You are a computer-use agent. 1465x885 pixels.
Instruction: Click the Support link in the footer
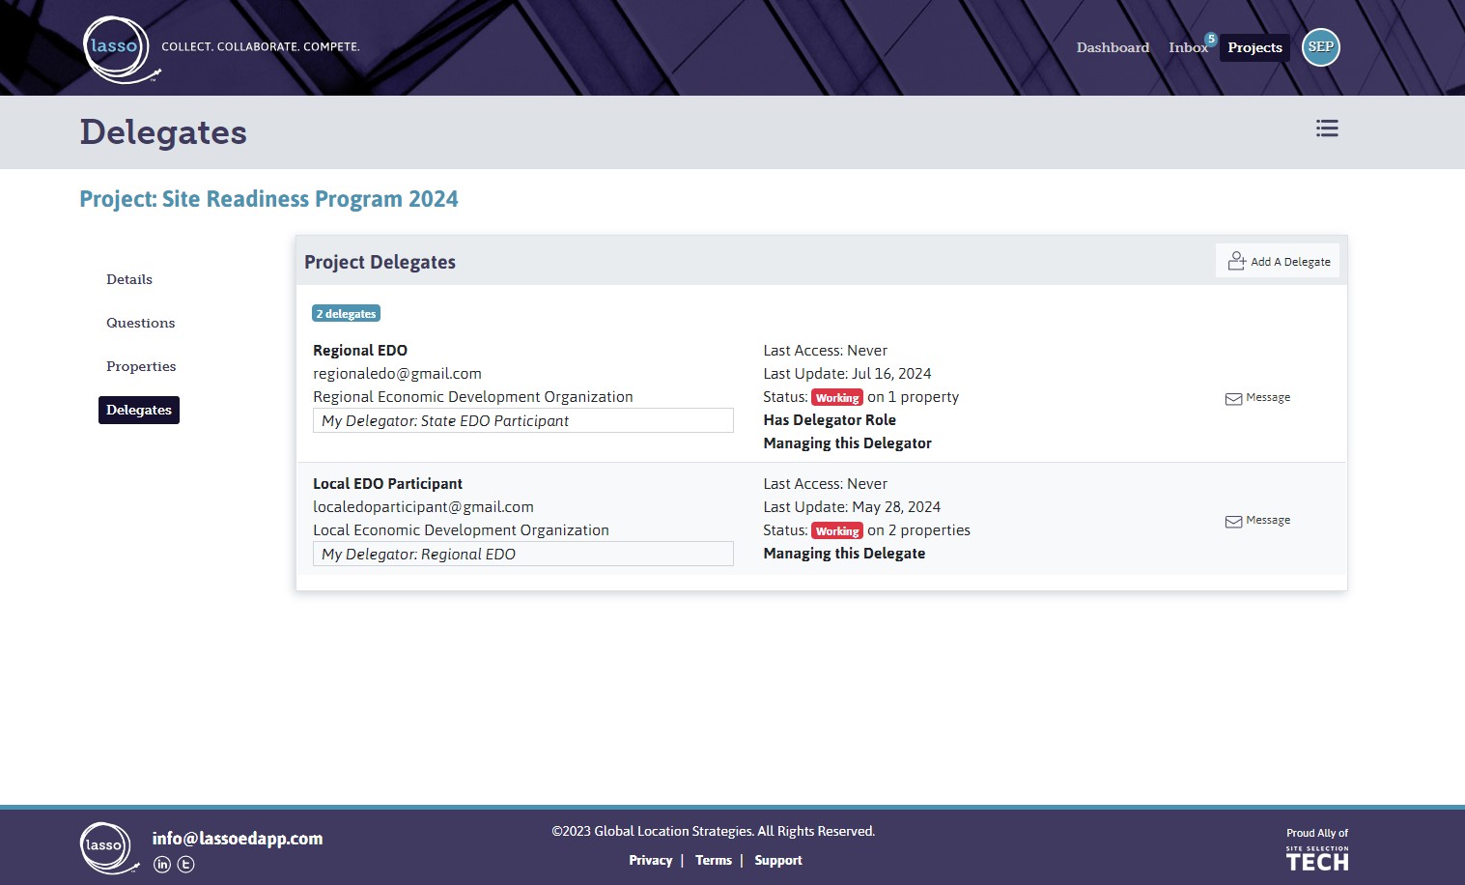pyautogui.click(x=777, y=860)
